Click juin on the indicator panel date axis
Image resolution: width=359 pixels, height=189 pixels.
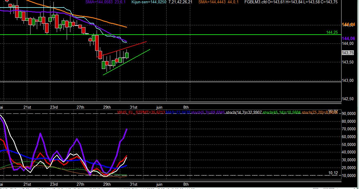159,184
